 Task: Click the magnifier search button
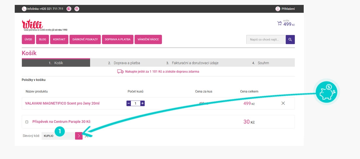point(290,39)
